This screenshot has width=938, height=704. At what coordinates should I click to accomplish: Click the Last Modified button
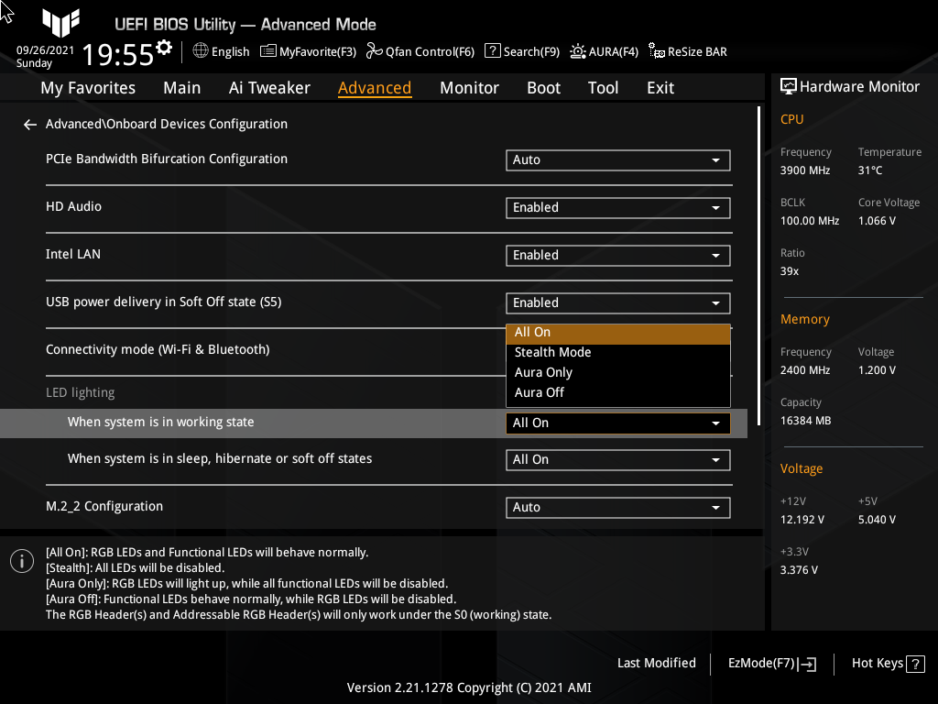(x=656, y=663)
